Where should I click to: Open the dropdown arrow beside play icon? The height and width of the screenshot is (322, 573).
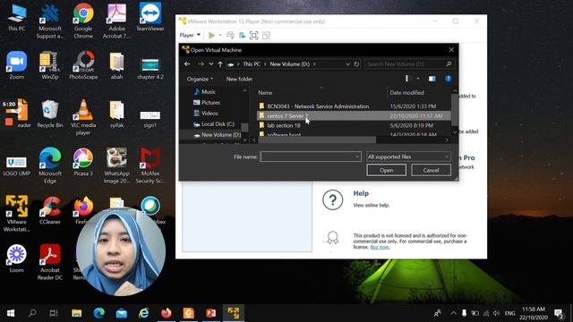pos(220,36)
